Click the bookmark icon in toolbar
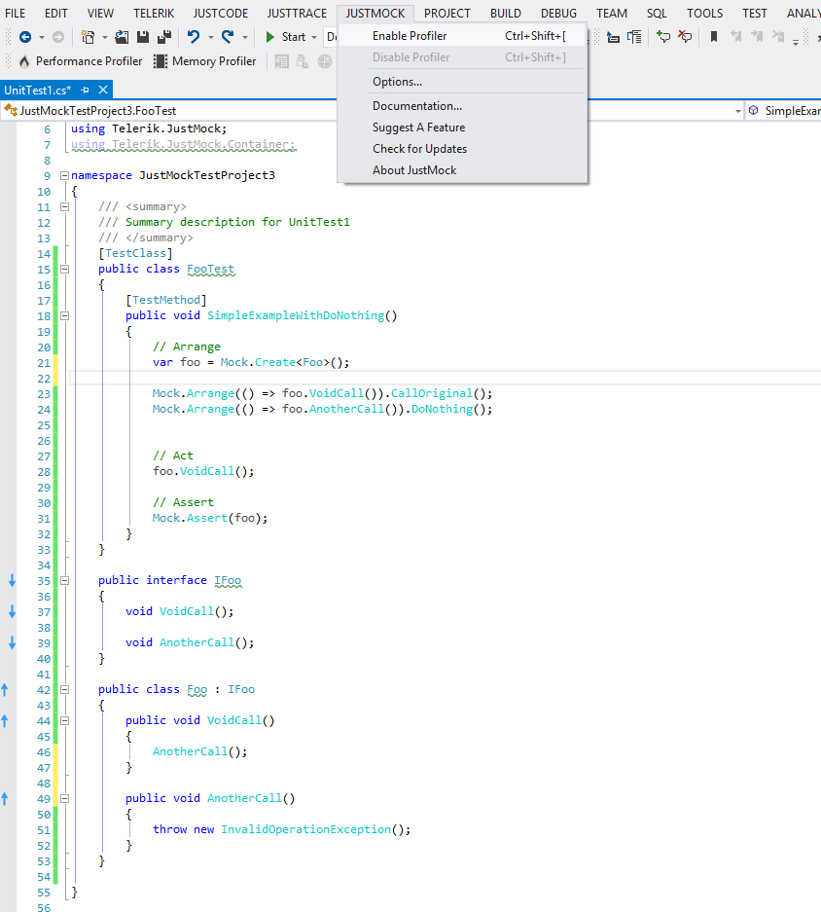The height and width of the screenshot is (912, 821). pos(714,37)
